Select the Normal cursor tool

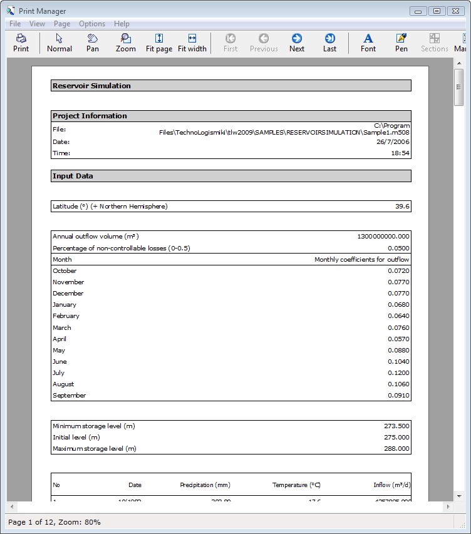click(60, 43)
